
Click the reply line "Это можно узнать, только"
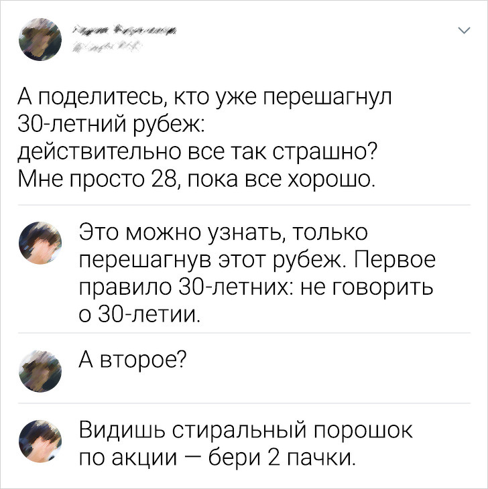(x=223, y=232)
